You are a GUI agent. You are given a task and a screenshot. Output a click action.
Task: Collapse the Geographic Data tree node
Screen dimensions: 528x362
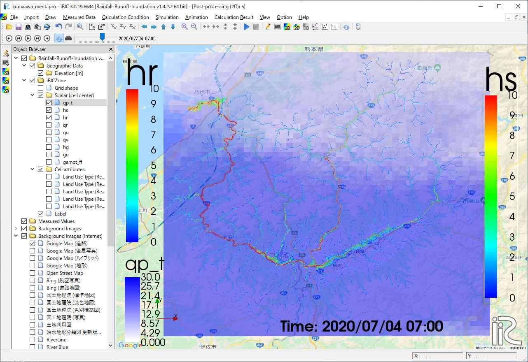click(x=24, y=66)
